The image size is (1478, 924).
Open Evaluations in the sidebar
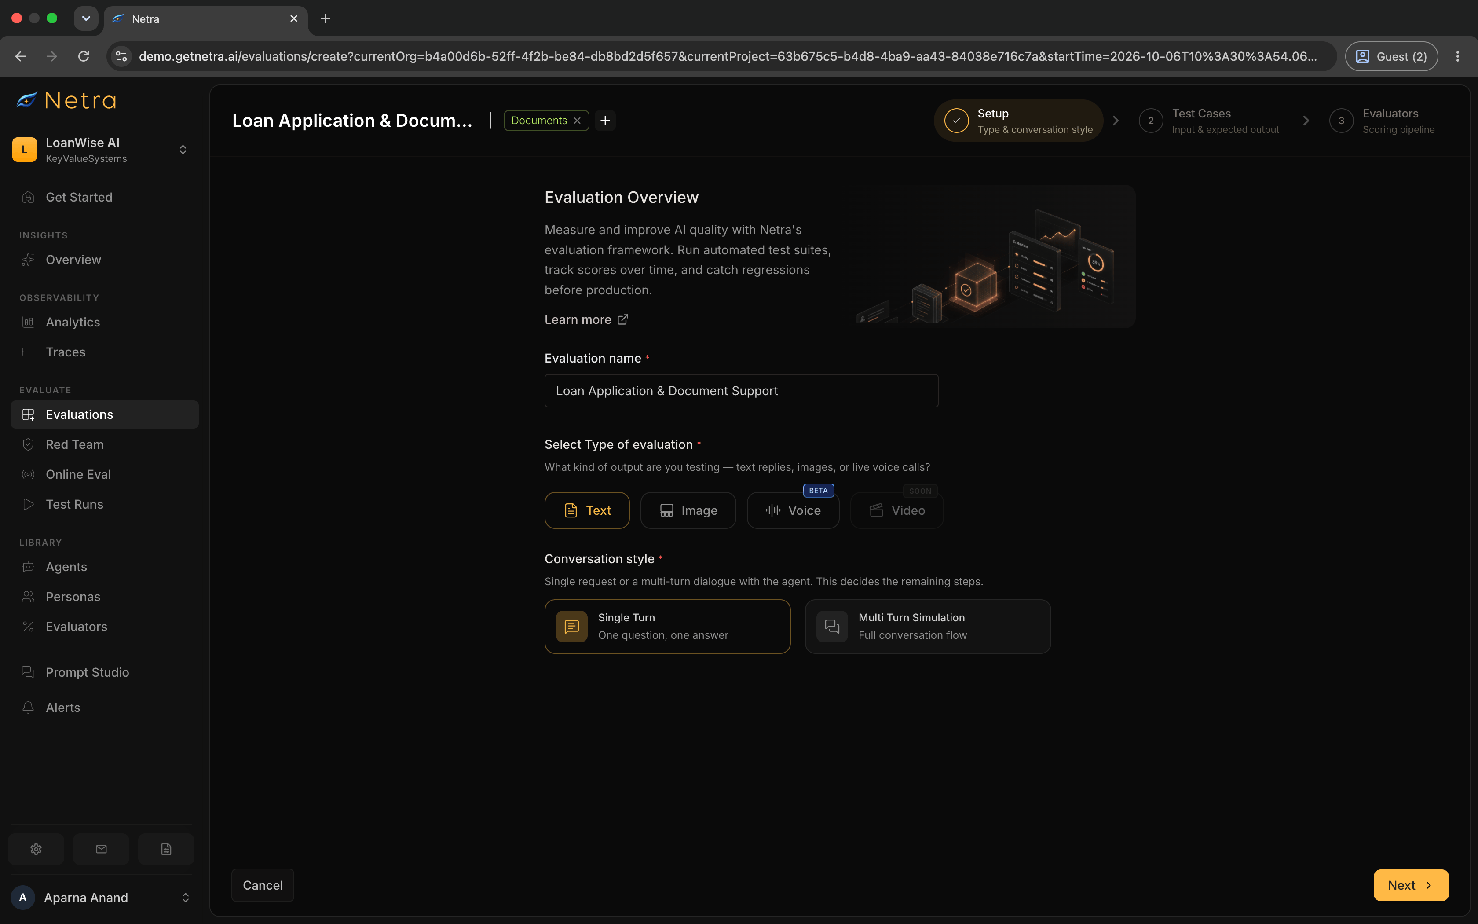click(x=104, y=414)
